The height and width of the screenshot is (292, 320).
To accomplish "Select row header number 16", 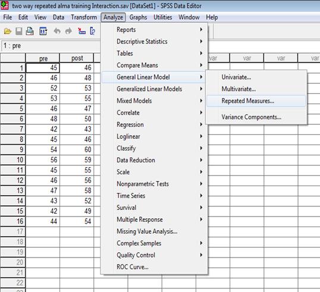I will [x=12, y=221].
